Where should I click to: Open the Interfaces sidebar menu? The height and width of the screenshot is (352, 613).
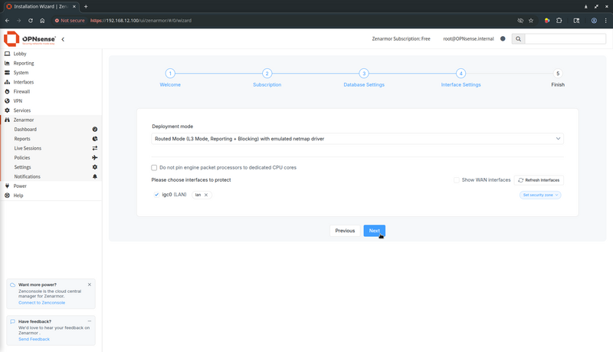24,82
